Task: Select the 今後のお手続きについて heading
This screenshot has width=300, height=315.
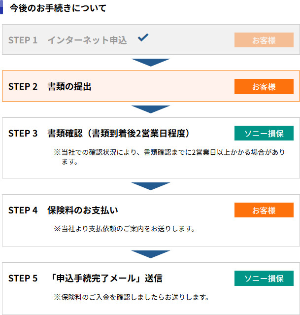Action: point(58,8)
